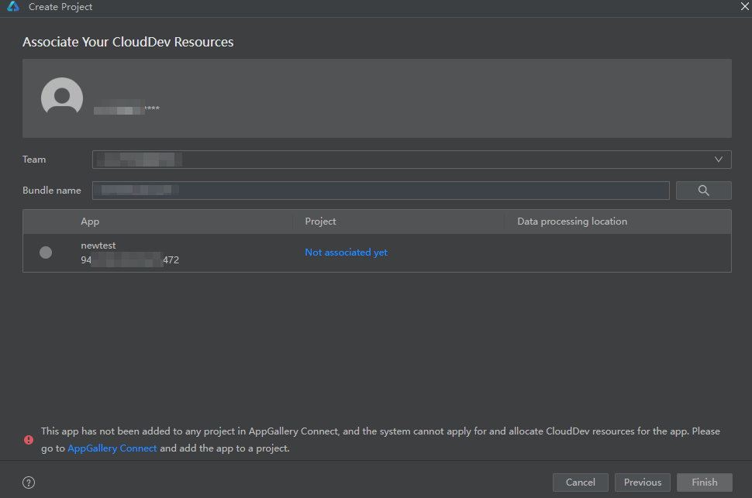
Task: Open help via the question mark icon
Action: click(29, 483)
